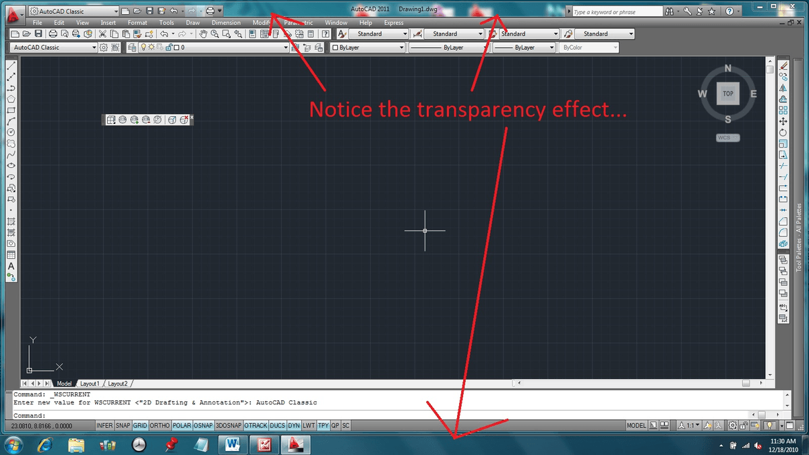Click the keyword search input field
809x455 pixels.
point(616,11)
